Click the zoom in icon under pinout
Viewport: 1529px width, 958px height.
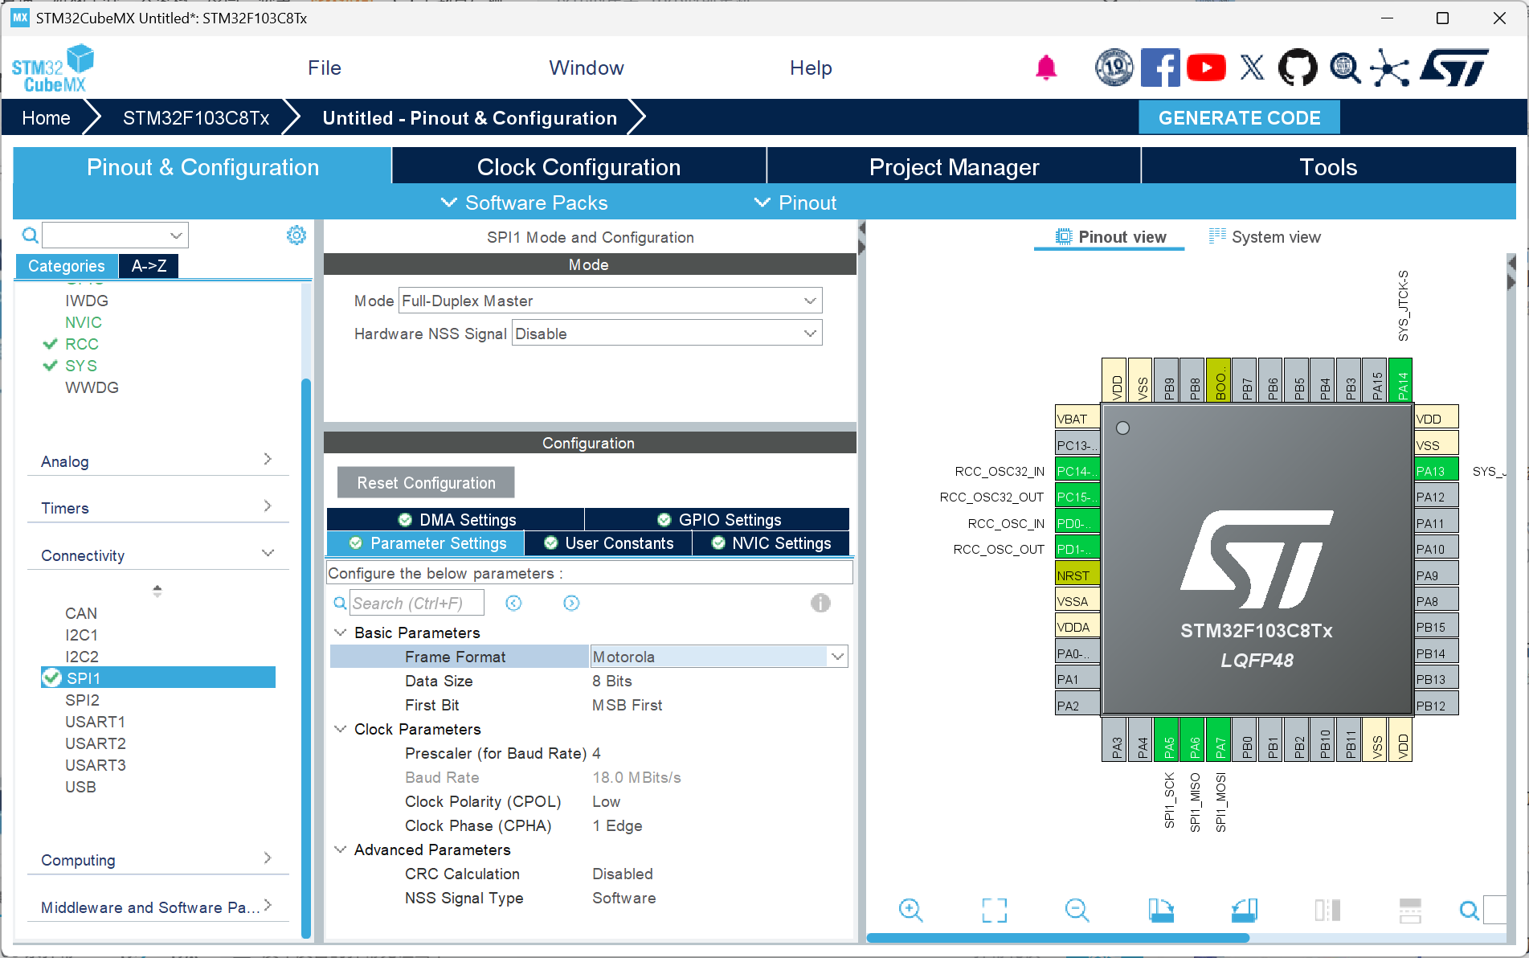910,910
